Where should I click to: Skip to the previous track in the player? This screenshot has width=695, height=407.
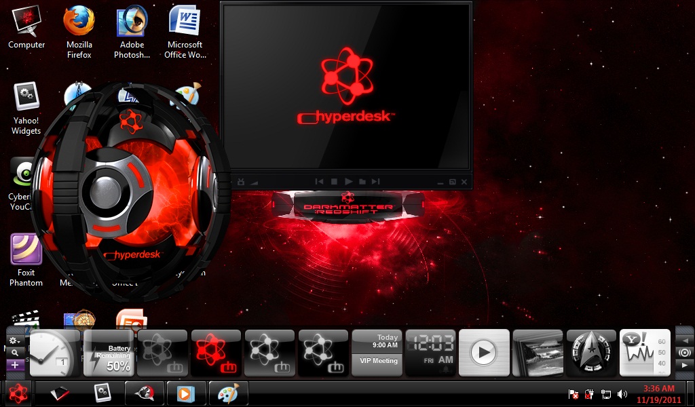pyautogui.click(x=319, y=182)
